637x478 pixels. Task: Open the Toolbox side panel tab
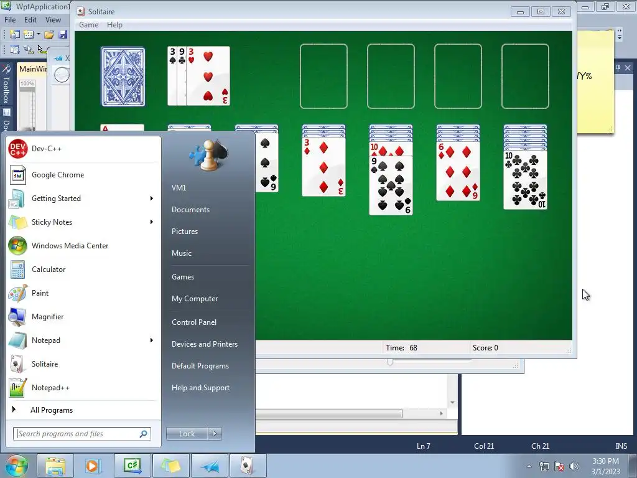tap(6, 85)
